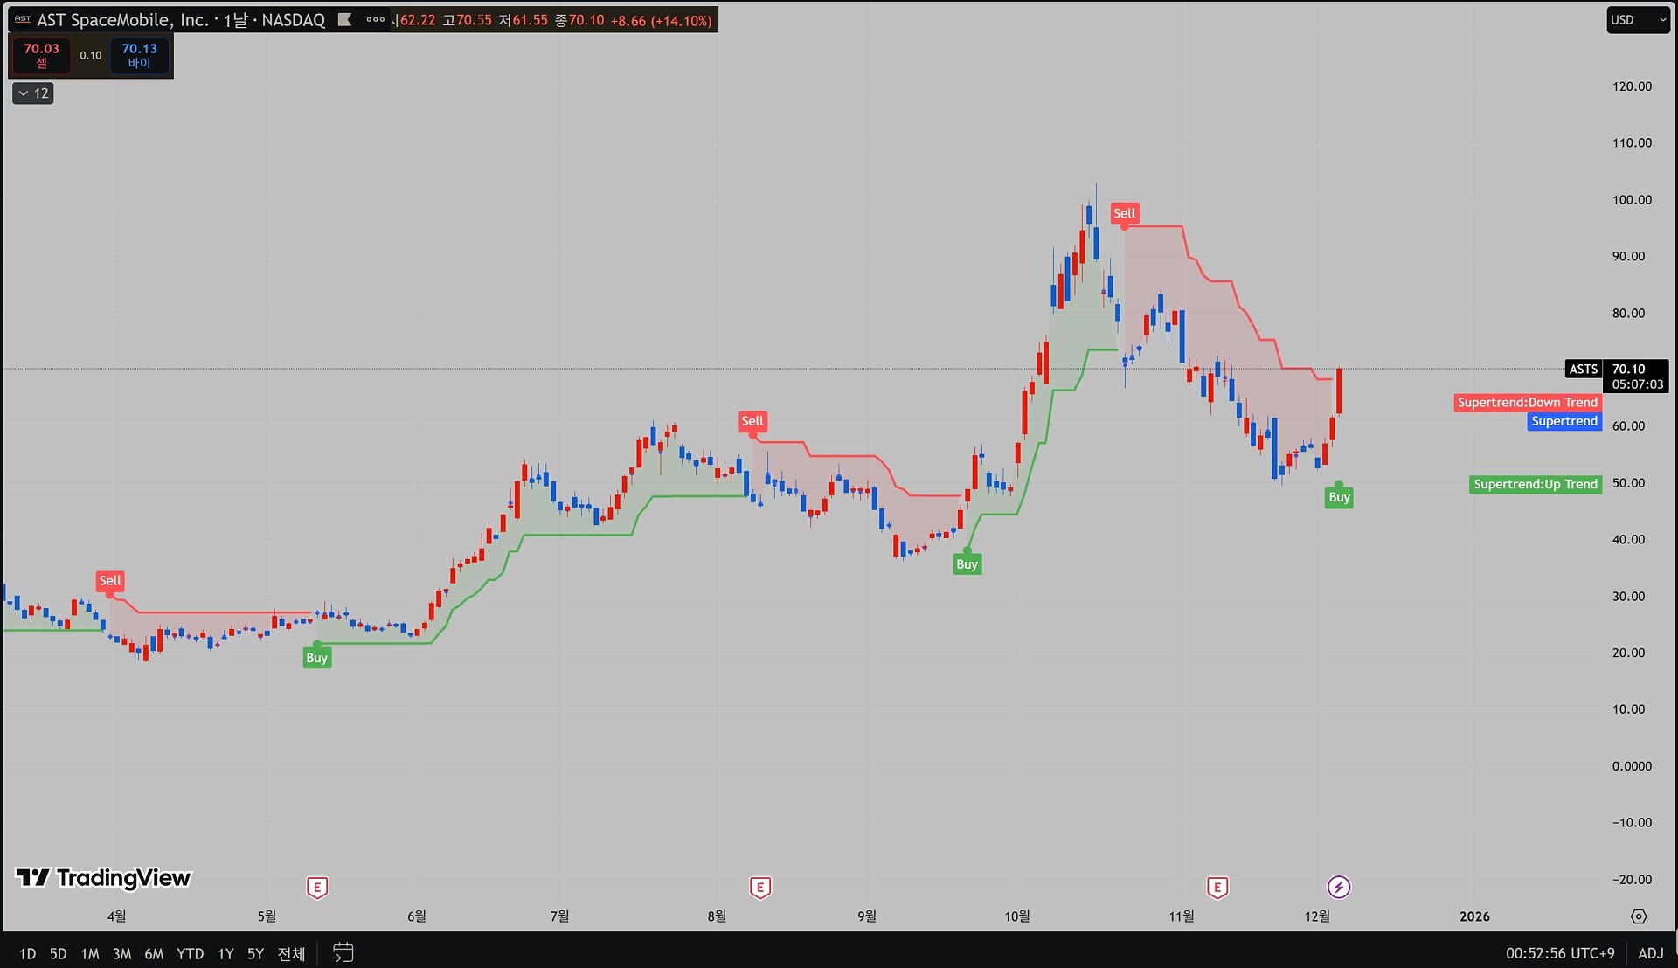The image size is (1678, 968).
Task: Open the USD currency dropdown
Action: tap(1637, 19)
